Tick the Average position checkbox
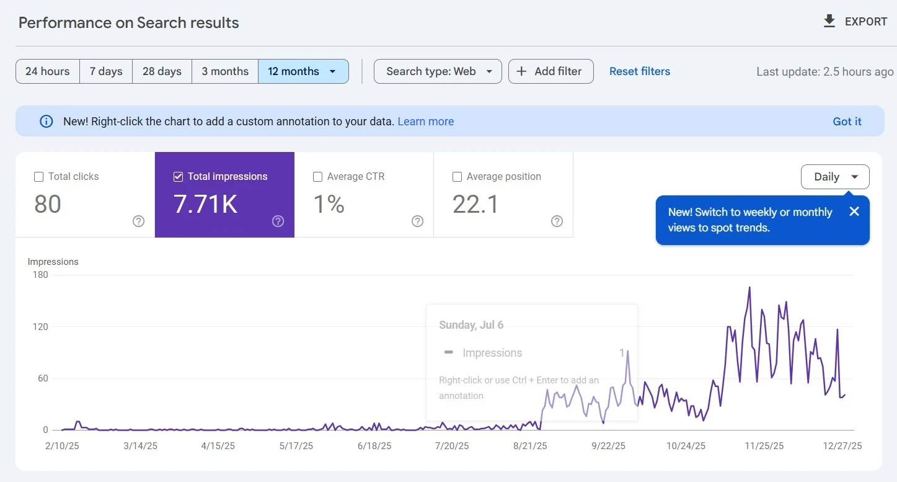This screenshot has height=482, width=897. pyautogui.click(x=457, y=177)
